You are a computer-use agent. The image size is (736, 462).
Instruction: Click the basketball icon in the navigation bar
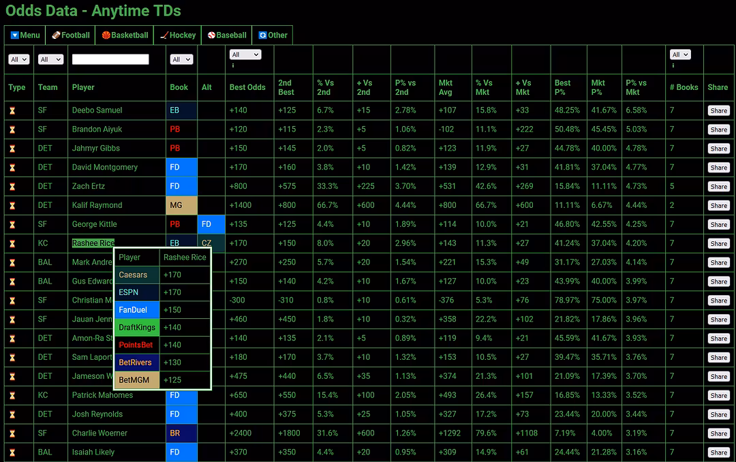(106, 35)
